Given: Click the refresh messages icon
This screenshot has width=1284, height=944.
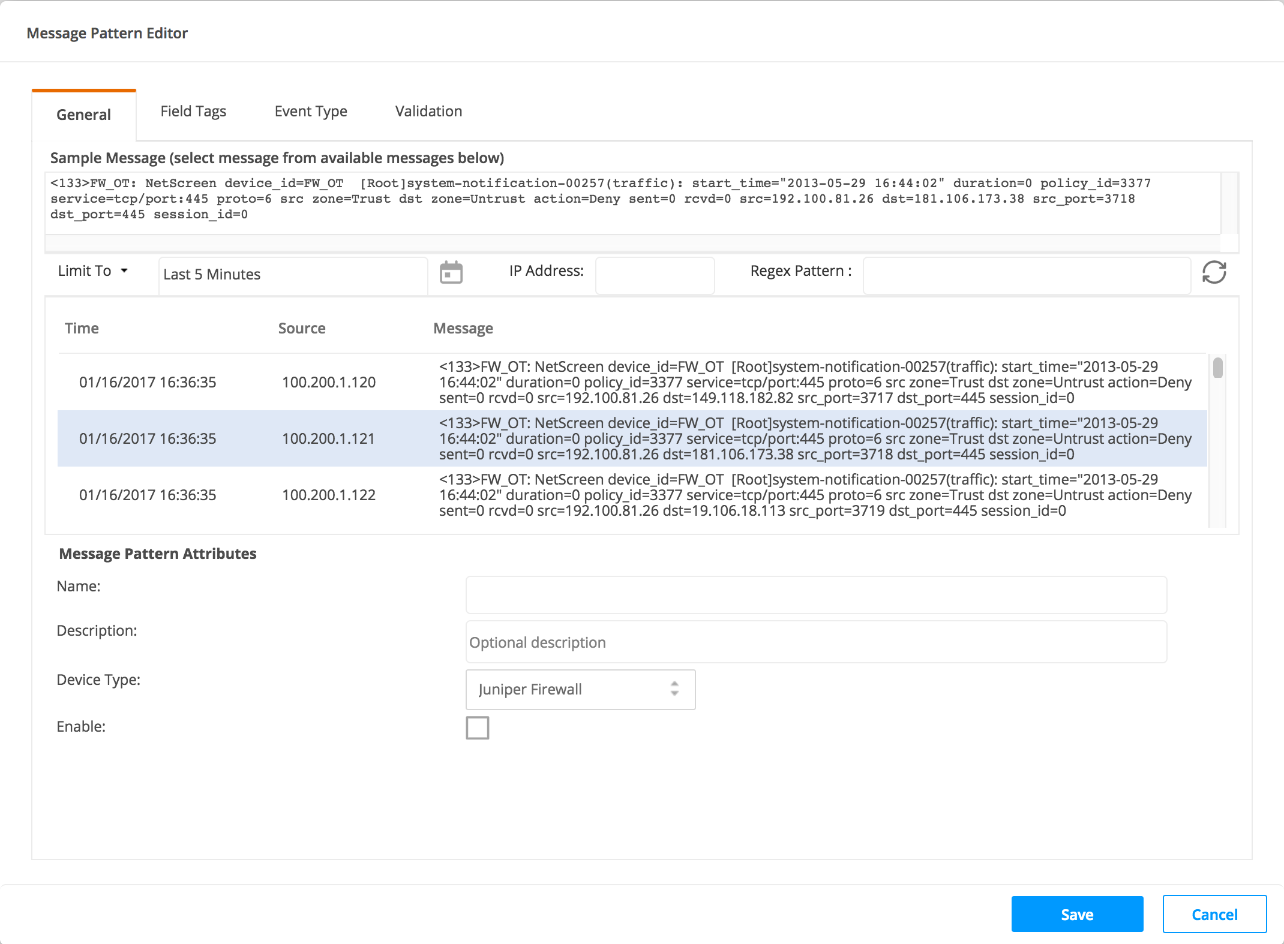Looking at the screenshot, I should tap(1213, 272).
